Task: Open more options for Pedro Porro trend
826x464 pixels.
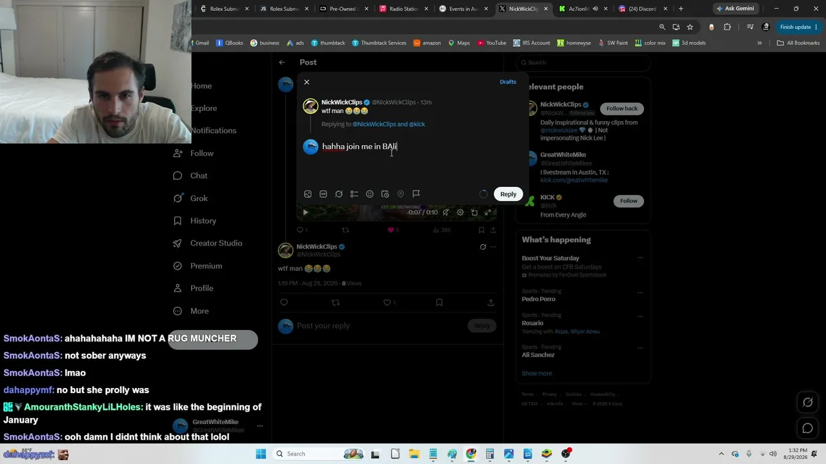Action: click(640, 292)
